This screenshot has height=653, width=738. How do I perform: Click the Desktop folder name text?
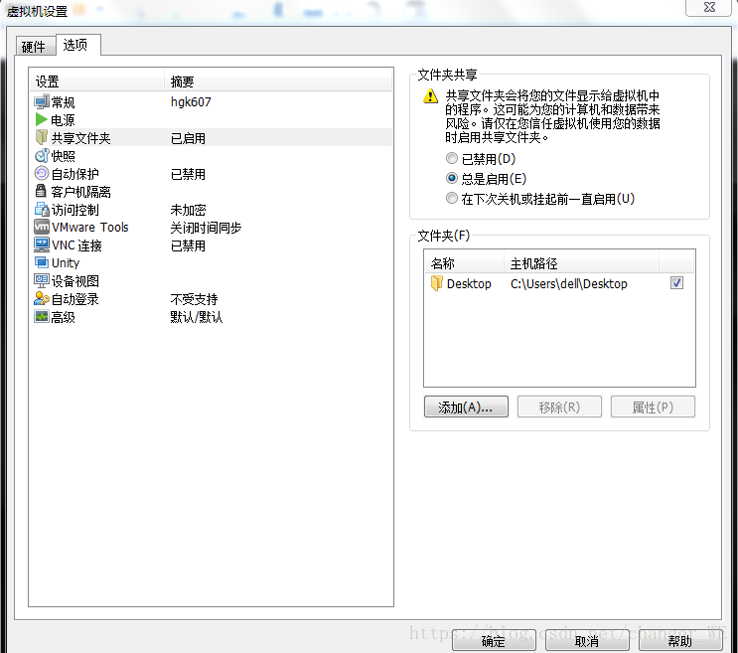[469, 283]
